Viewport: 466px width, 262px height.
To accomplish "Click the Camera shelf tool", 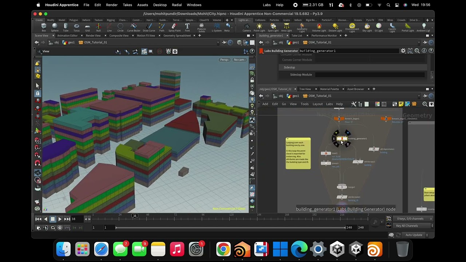I will 246,27.
